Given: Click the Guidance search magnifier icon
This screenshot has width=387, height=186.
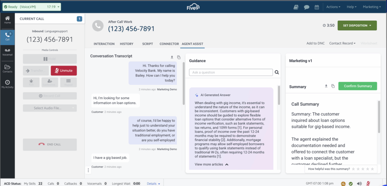Looking at the screenshot, I should (277, 72).
